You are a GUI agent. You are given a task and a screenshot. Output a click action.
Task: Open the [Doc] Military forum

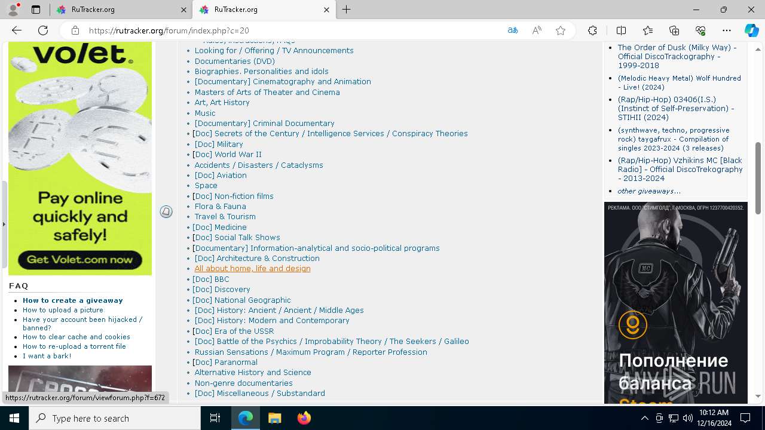219,144
